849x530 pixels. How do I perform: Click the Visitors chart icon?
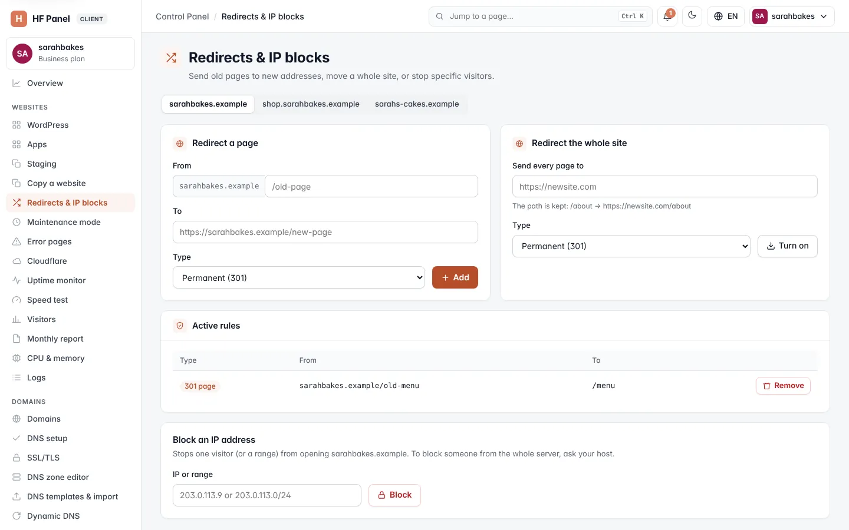coord(17,319)
